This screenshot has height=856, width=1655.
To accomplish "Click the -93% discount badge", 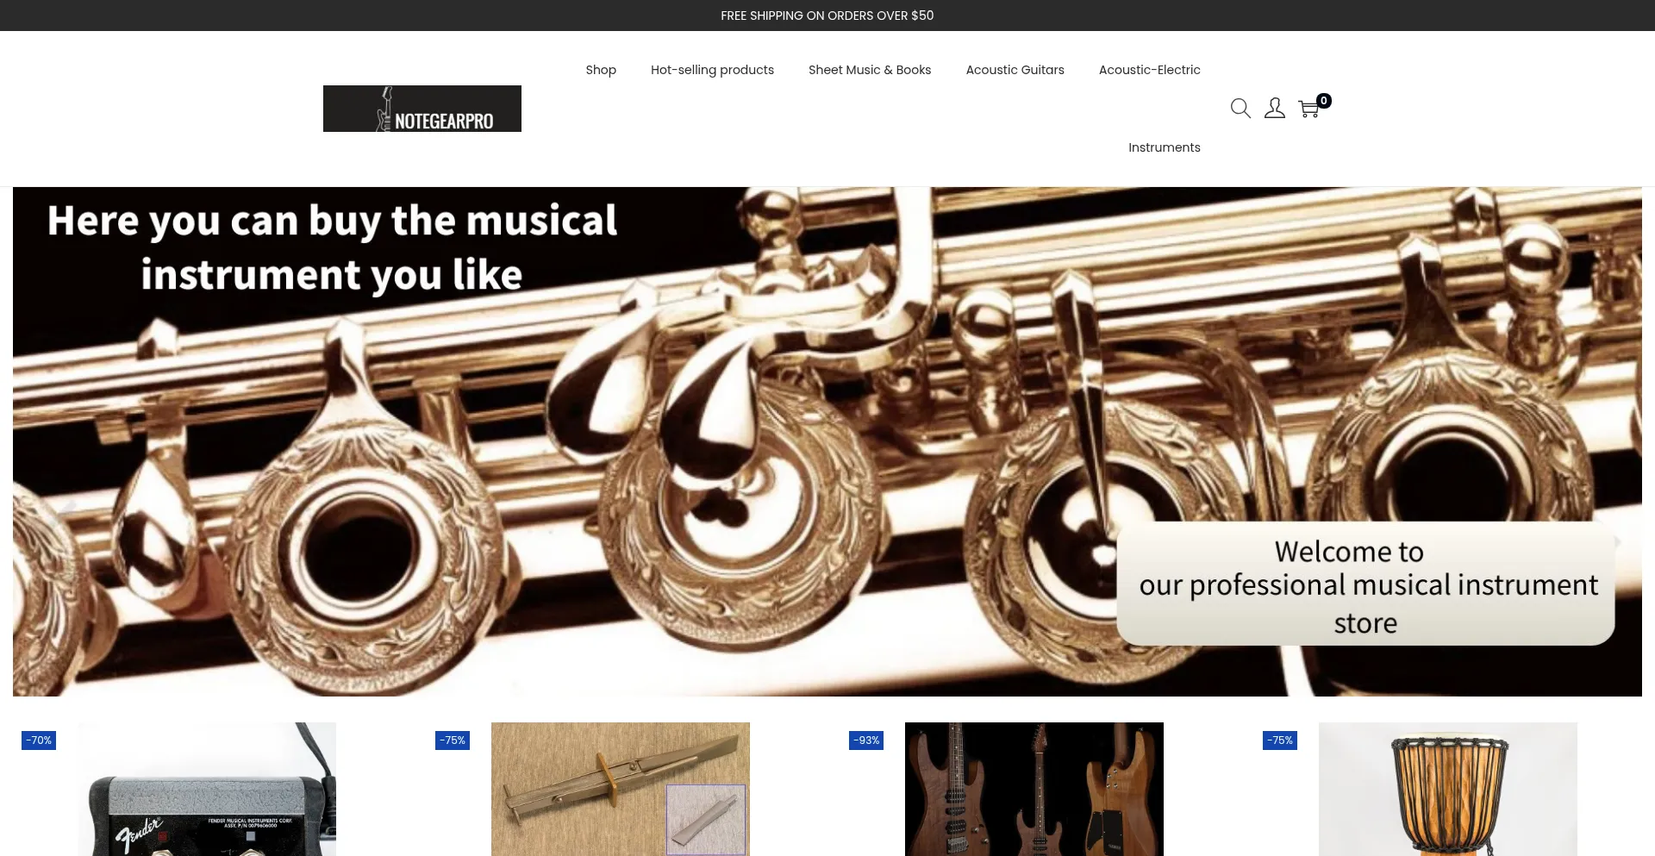I will pyautogui.click(x=866, y=740).
